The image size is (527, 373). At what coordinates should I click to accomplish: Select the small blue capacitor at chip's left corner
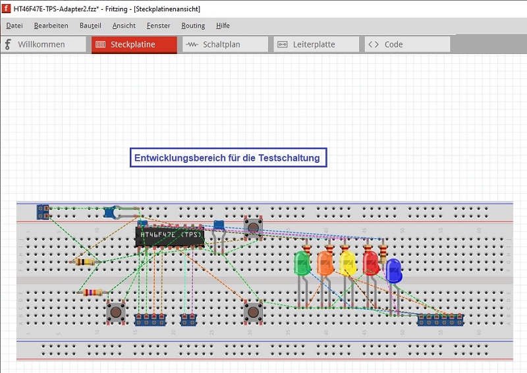click(142, 223)
